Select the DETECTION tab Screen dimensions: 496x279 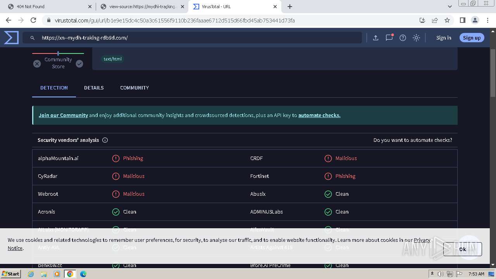coord(54,88)
